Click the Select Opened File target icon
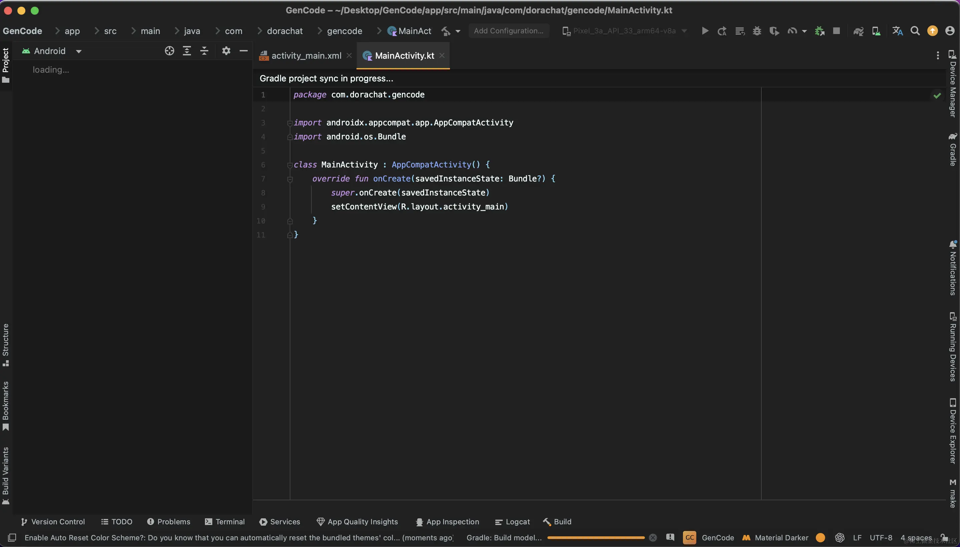Screen dimensions: 960x547 170,51
